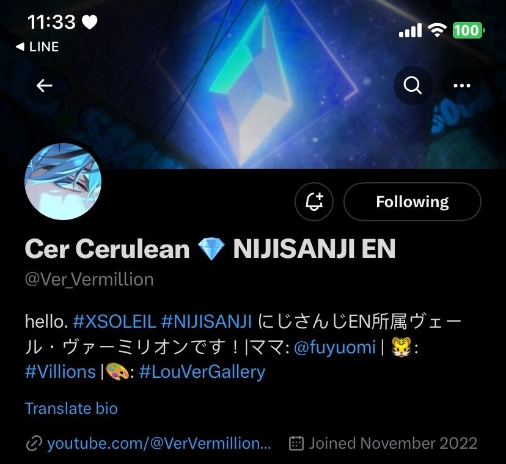Image resolution: width=506 pixels, height=464 pixels.
Task: Tap the cellular signal bars icon
Action: click(410, 31)
